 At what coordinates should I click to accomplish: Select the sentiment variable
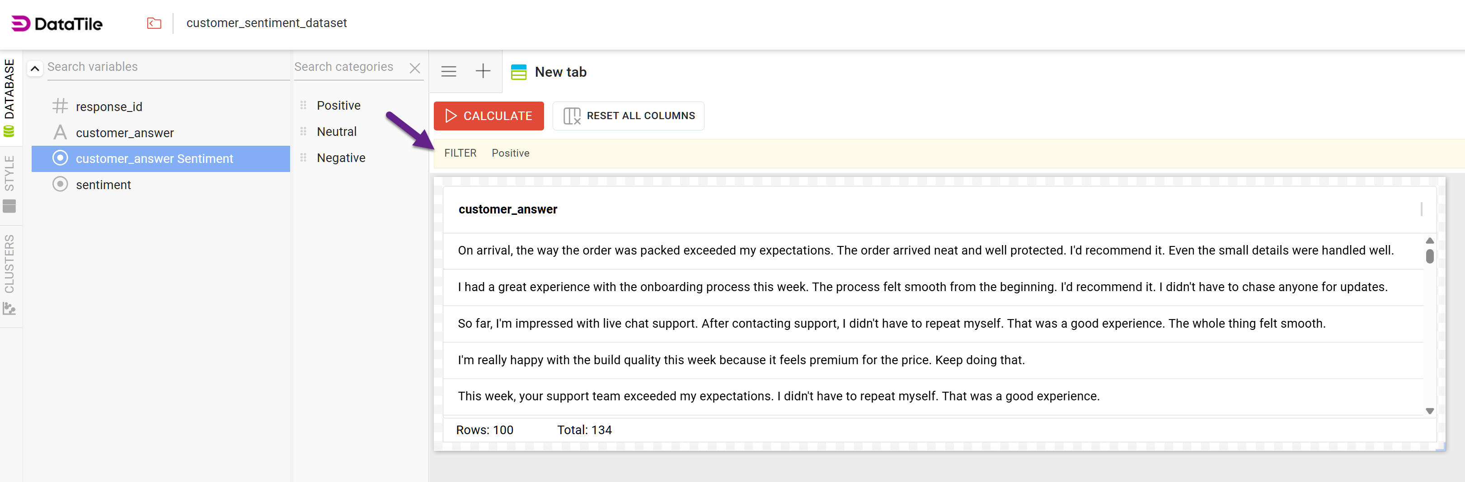(103, 185)
